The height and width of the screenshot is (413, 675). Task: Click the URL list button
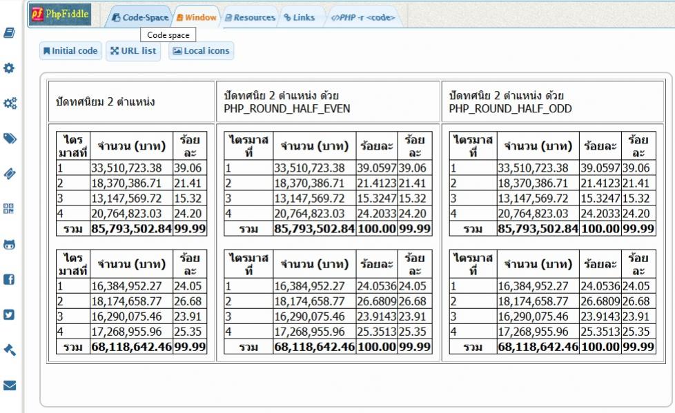click(133, 51)
